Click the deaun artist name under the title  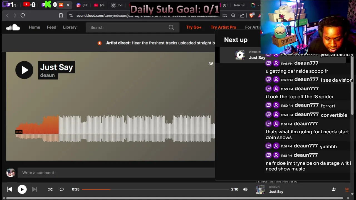click(47, 75)
